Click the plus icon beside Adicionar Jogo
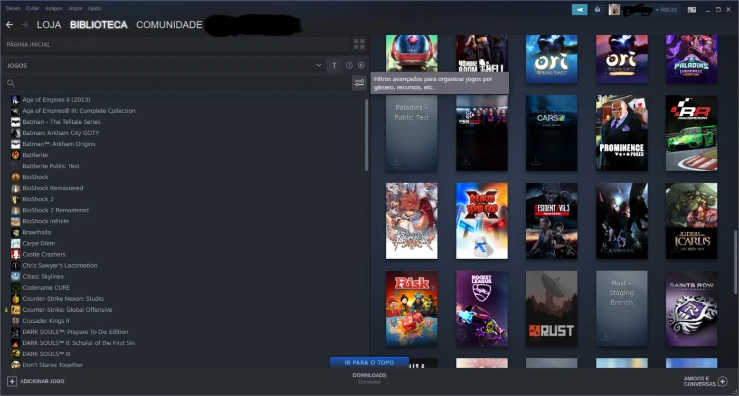 [12, 381]
